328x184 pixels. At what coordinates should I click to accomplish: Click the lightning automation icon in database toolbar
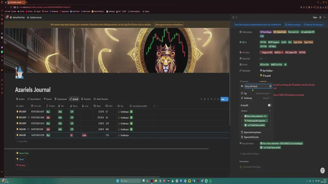point(208,99)
